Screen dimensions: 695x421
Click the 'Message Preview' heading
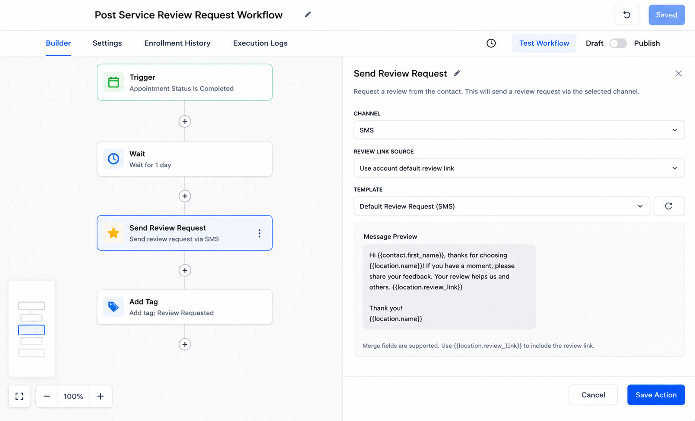pyautogui.click(x=390, y=237)
